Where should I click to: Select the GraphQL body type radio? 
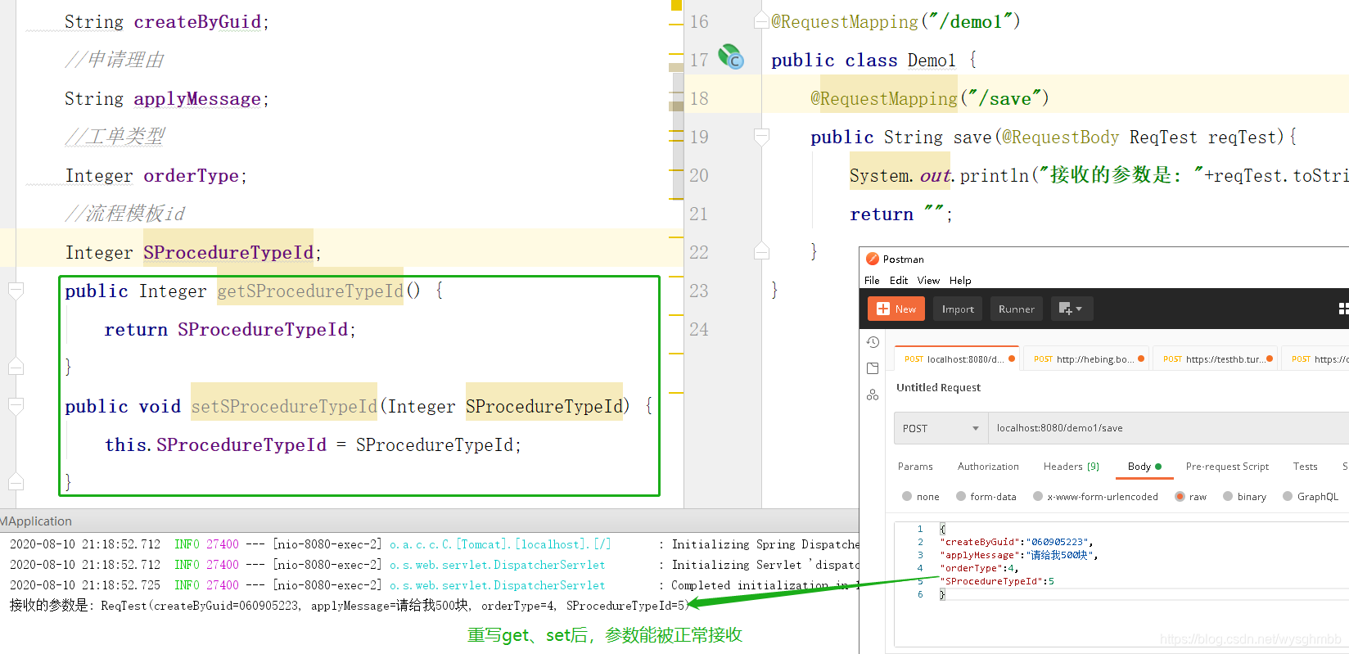pos(1288,496)
